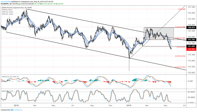Click the chart title British Pound / Japanese Yen
The width and height of the screenshot is (197, 112).
point(11,7)
